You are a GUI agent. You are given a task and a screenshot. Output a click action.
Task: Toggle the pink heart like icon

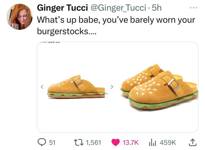click(x=116, y=142)
